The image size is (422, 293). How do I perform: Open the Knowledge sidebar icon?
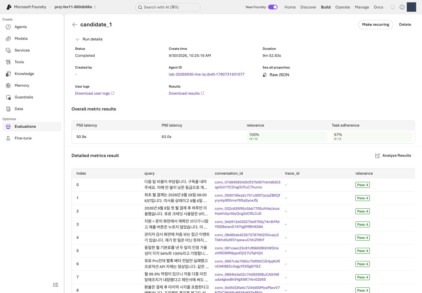click(8, 74)
